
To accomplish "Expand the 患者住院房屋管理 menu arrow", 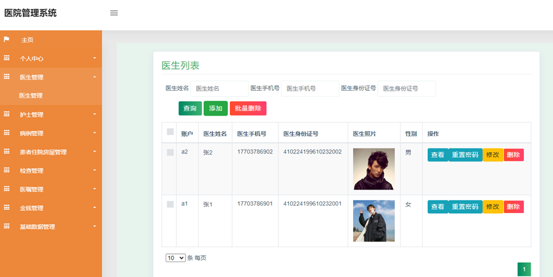I will pyautogui.click(x=95, y=152).
